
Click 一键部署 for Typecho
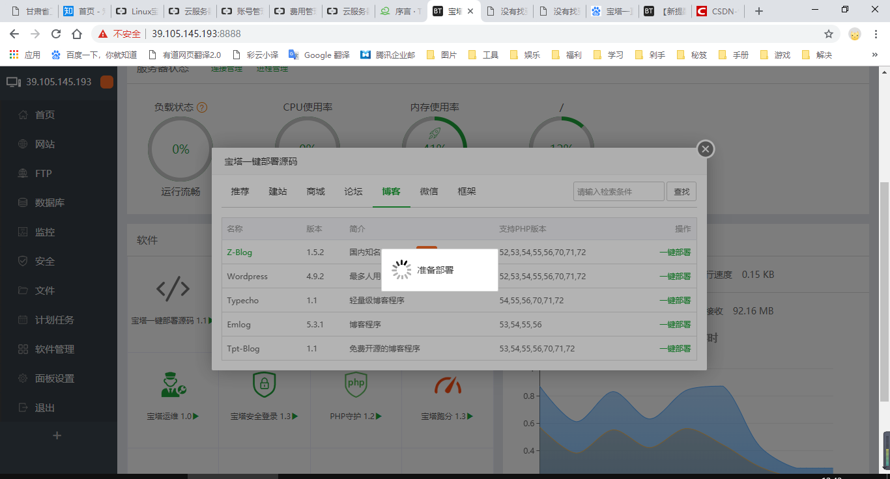click(x=675, y=301)
